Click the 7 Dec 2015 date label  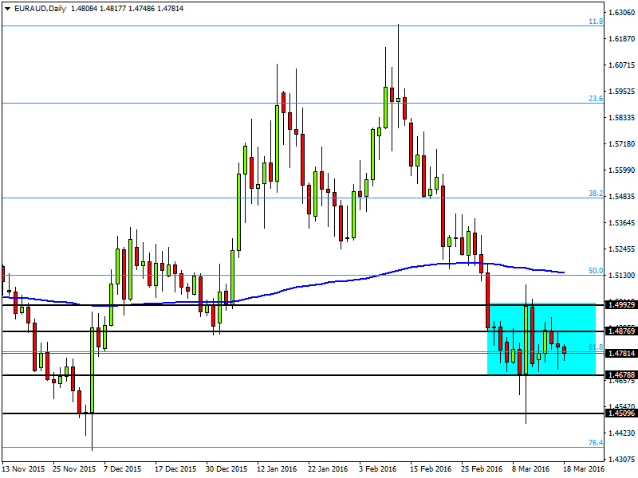tap(123, 468)
